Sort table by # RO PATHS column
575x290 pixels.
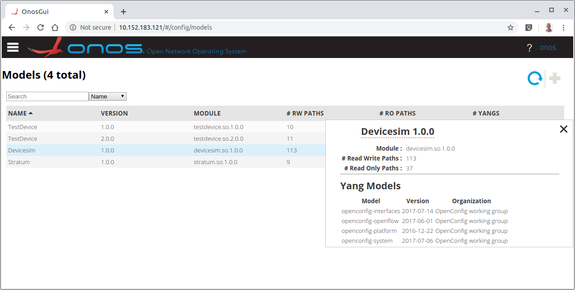397,113
